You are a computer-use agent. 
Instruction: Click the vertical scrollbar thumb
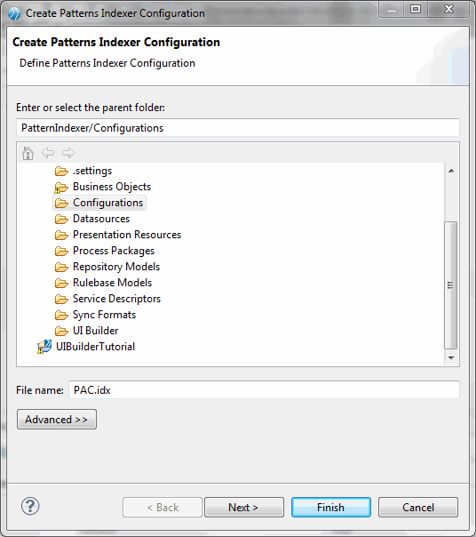[x=450, y=285]
